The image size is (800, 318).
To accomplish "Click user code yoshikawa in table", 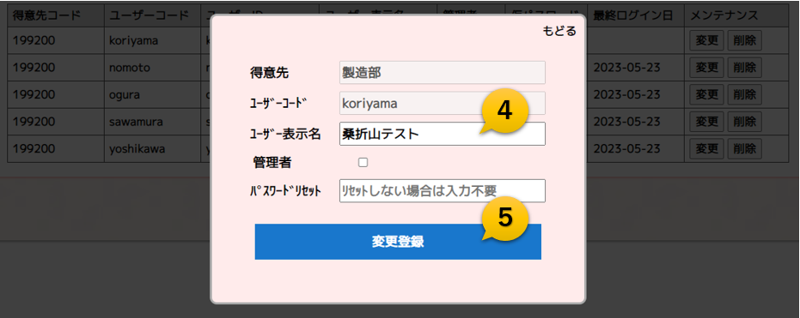I will pos(138,149).
